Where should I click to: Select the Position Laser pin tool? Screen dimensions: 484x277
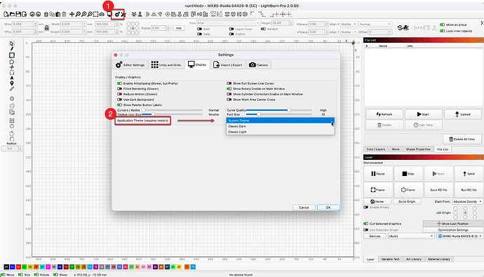(12, 83)
